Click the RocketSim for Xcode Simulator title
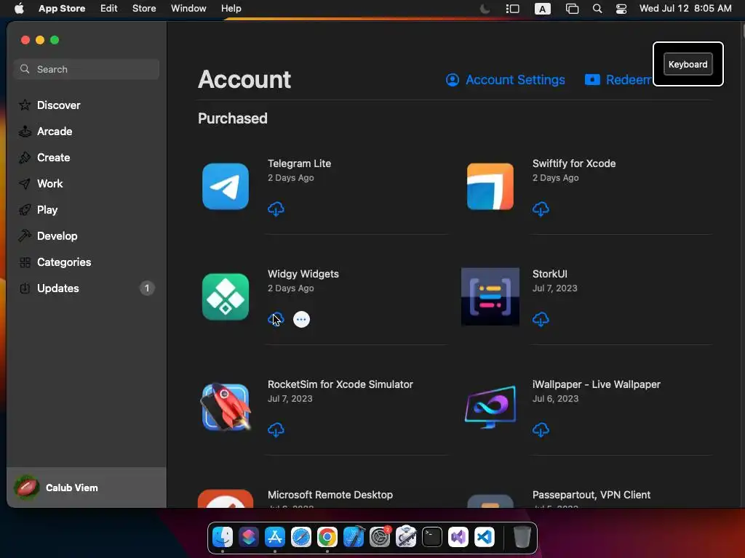 pyautogui.click(x=340, y=384)
